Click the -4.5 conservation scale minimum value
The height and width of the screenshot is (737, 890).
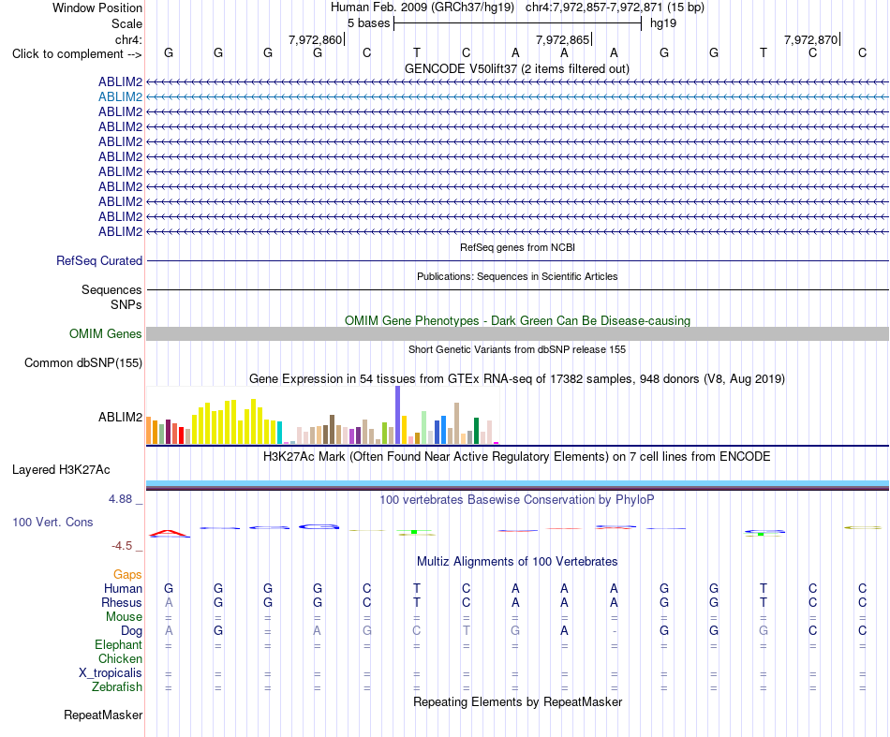122,546
